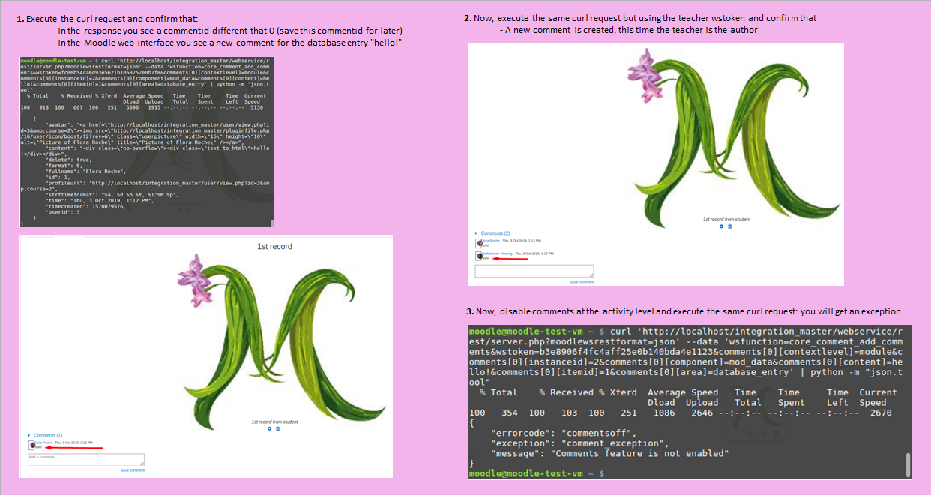Viewport: 931px width, 495px height.
Task: Click 'Comments feature is not enabled' message line
Action: tap(609, 454)
